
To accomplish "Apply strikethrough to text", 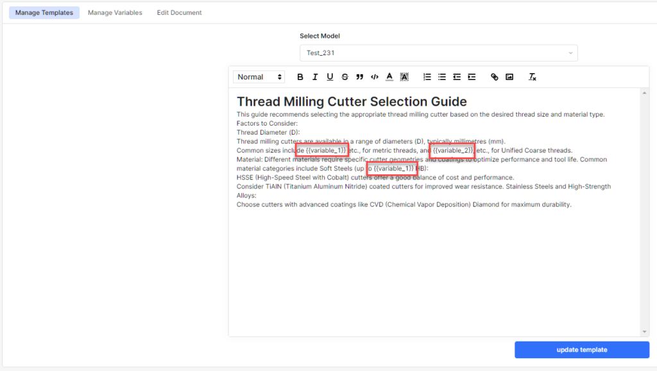I will pos(345,76).
